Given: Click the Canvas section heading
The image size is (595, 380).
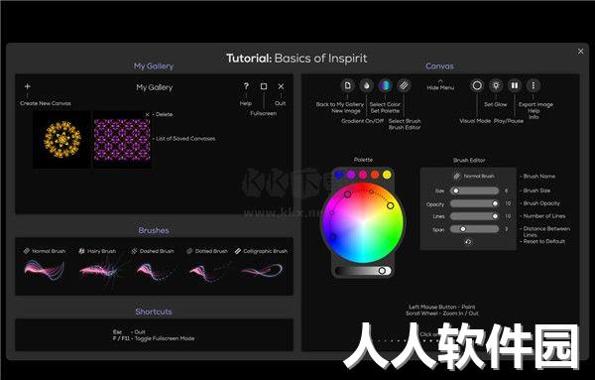Looking at the screenshot, I should coord(439,66).
